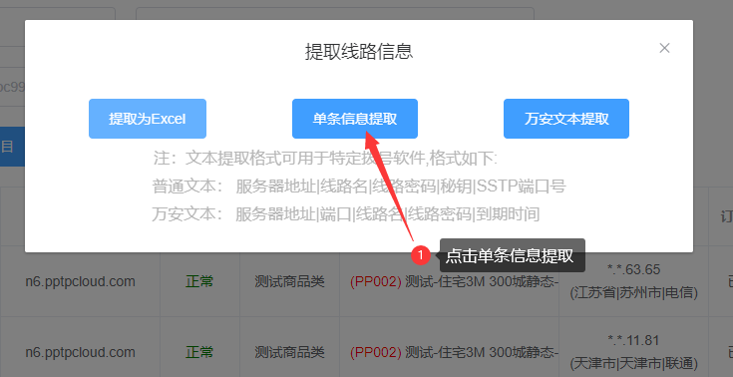Click the 普通文本 format description line
Image resolution: width=733 pixels, height=377 pixels.
point(359,187)
